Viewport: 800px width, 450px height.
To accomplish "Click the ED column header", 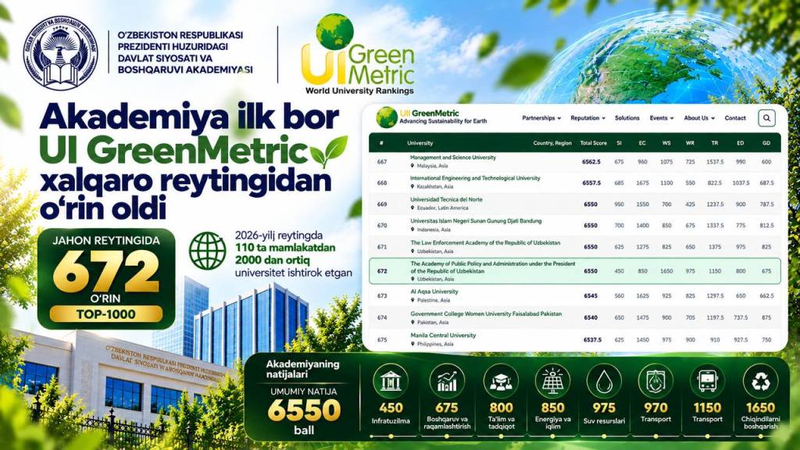I will click(x=741, y=144).
